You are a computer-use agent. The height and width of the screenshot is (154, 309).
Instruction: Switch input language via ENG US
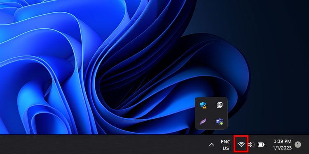226,145
